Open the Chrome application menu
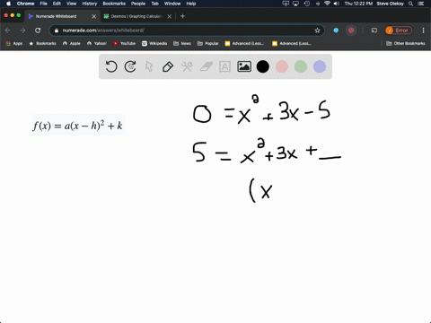 click(x=25, y=4)
